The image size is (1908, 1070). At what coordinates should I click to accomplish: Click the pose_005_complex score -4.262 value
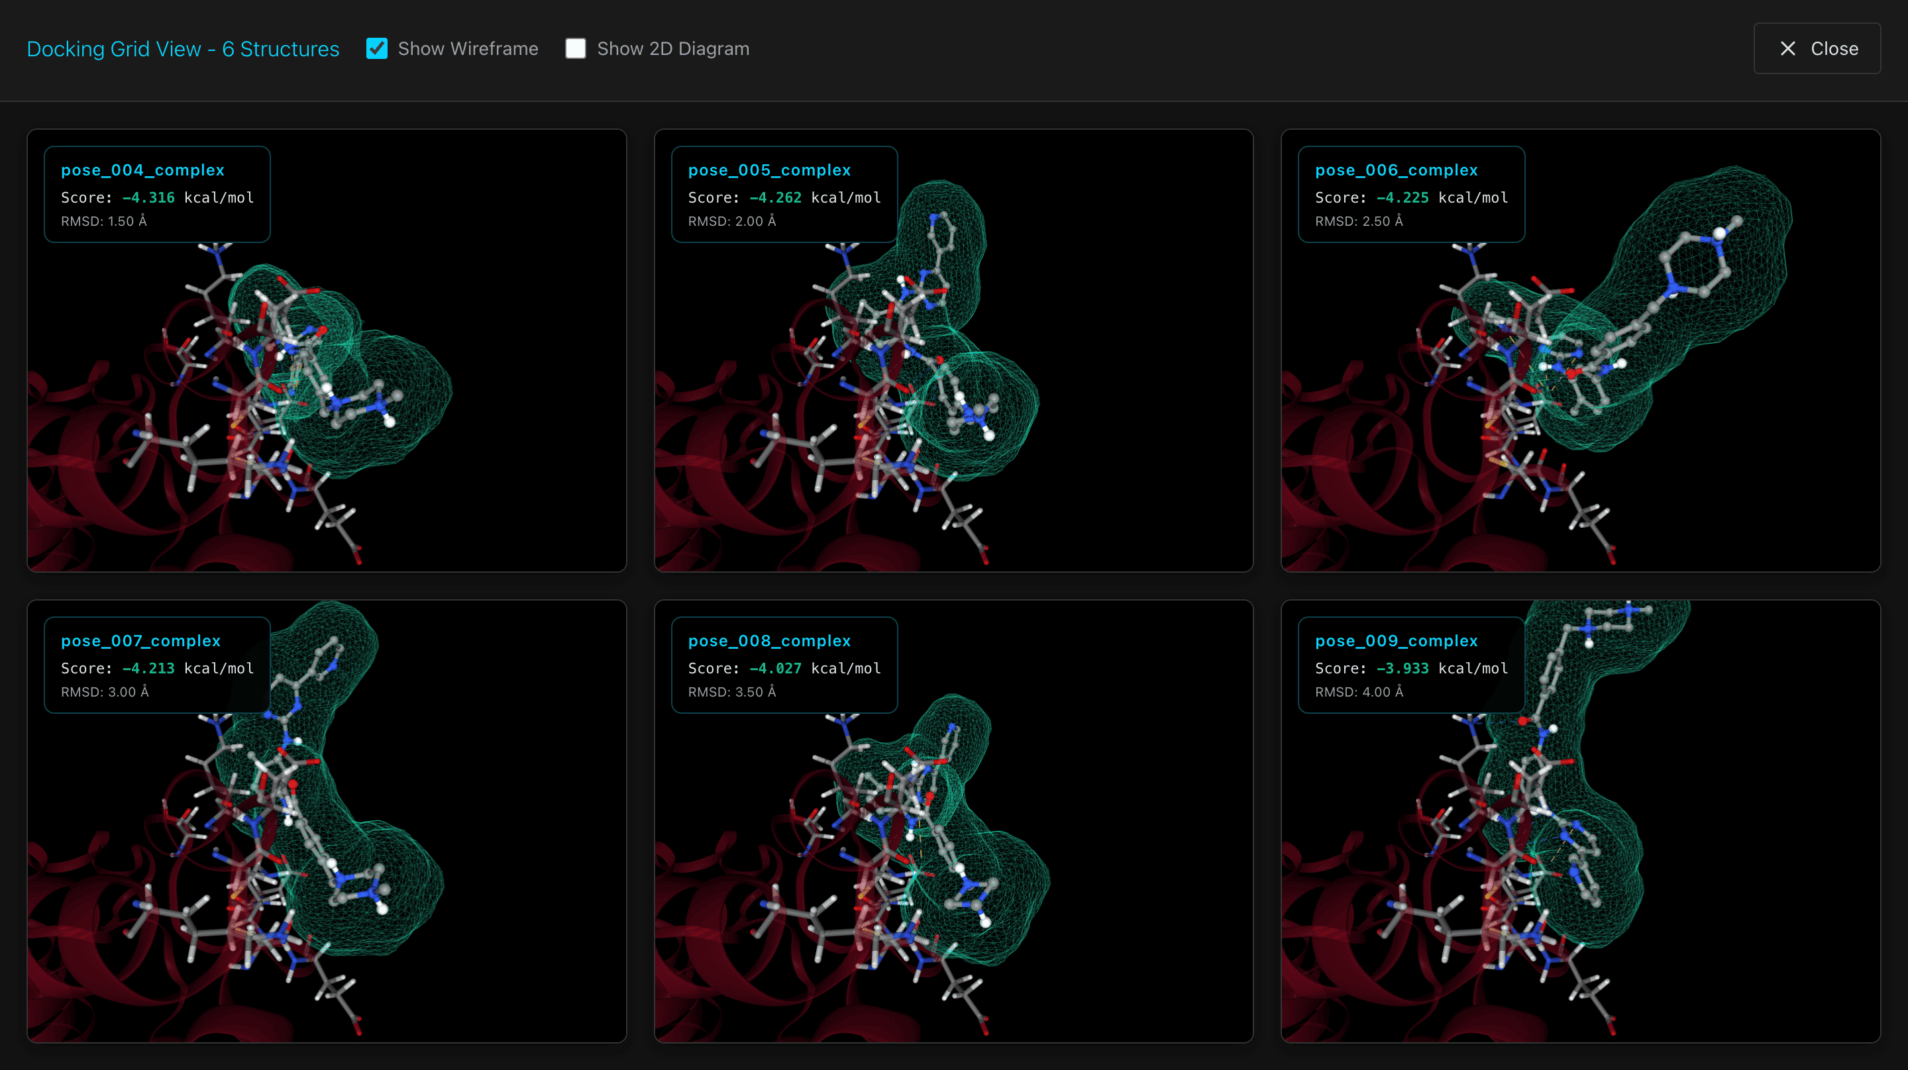click(x=774, y=198)
